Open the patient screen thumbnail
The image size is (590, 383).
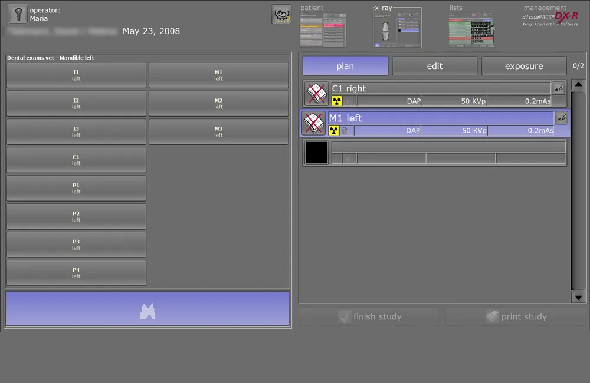[x=323, y=29]
